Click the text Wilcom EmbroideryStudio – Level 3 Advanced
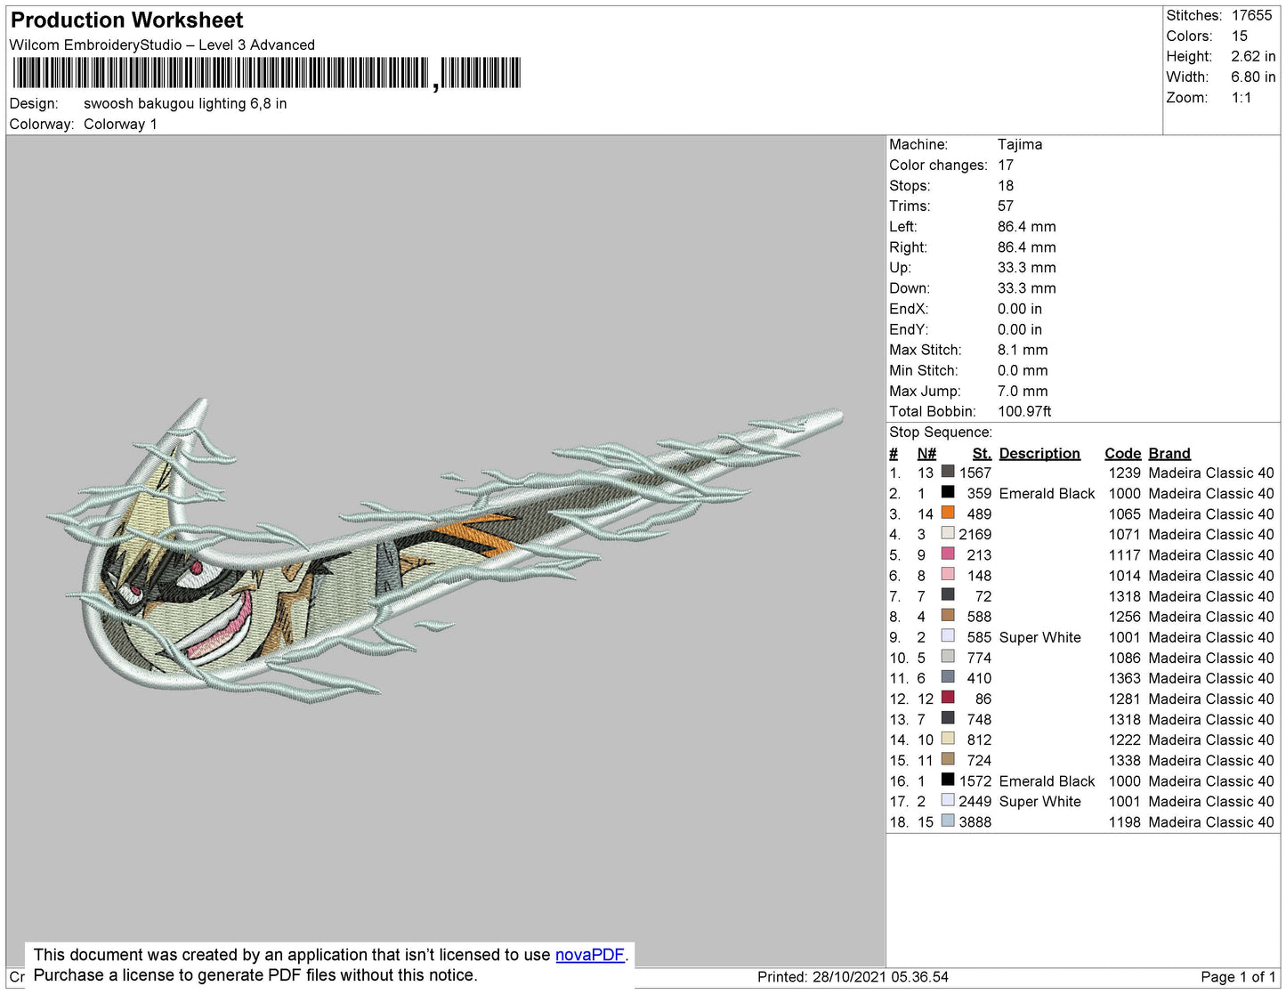 [x=162, y=44]
